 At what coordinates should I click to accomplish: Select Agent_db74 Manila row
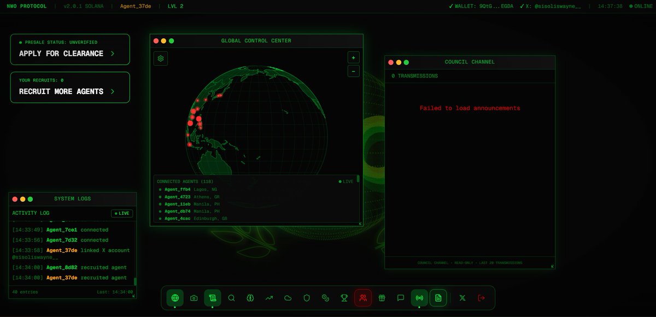[256, 211]
